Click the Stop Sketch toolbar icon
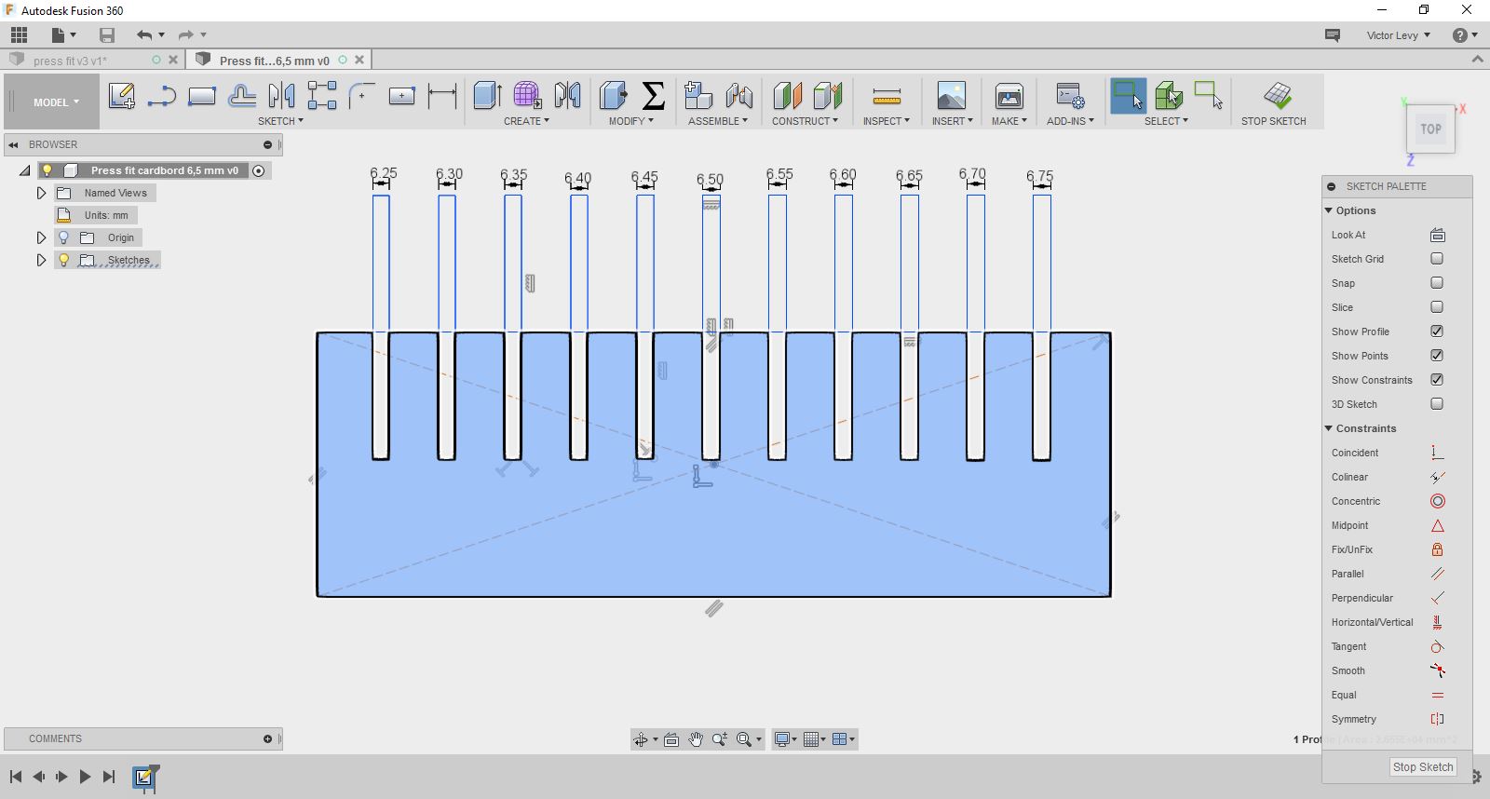Image resolution: width=1490 pixels, height=799 pixels. (x=1278, y=95)
